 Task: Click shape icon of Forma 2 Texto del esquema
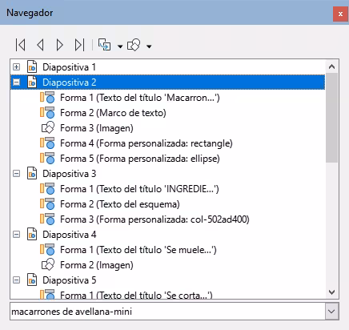(47, 204)
